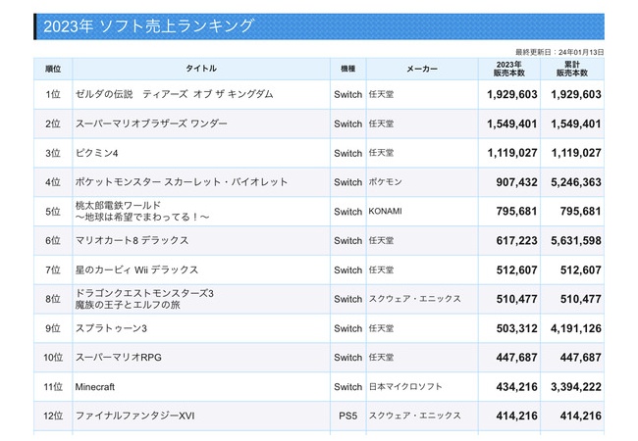Click the 2023年販売本数 column header
The height and width of the screenshot is (441, 638).
click(509, 69)
